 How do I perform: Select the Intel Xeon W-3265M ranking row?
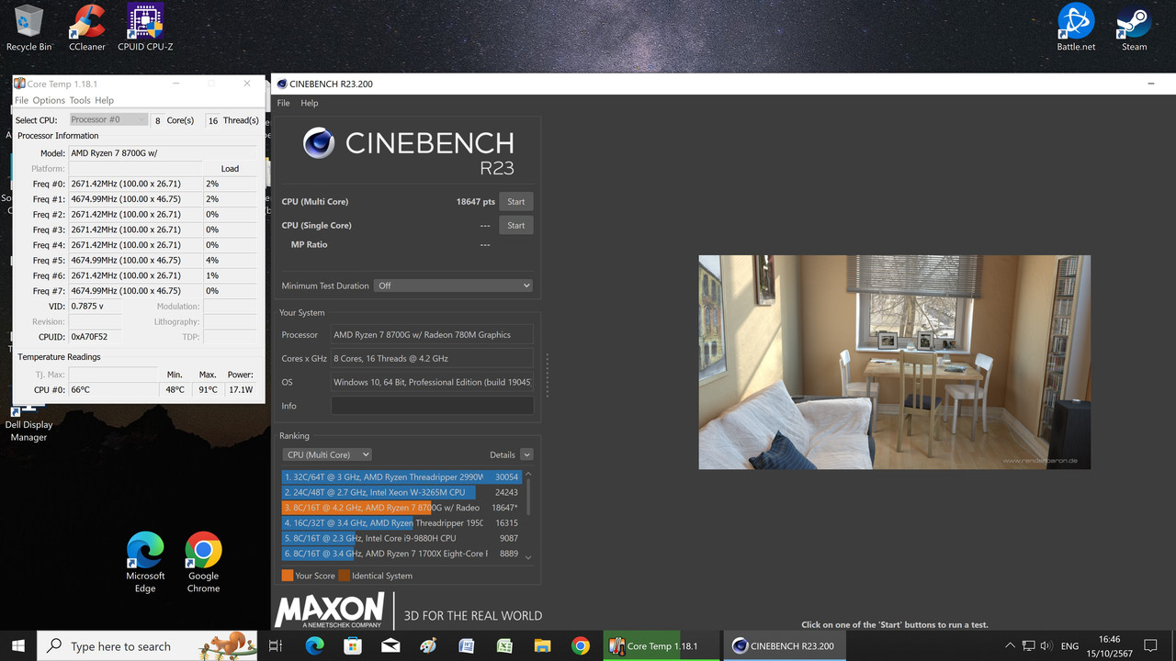[x=401, y=492]
